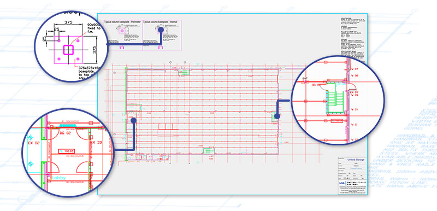Screen dimensions: 437x211
Task: Open the magnified column baseplate detail circle
Action: click(x=71, y=46)
